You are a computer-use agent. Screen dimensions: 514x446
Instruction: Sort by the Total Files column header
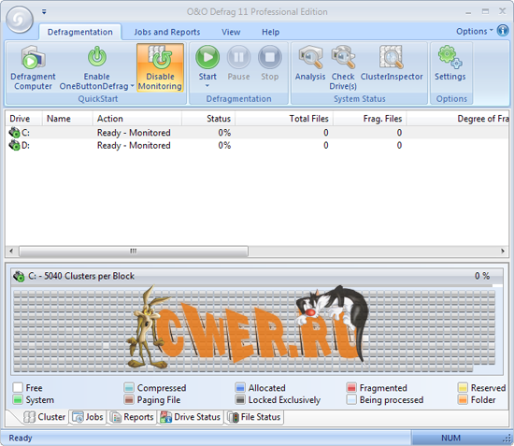284,119
